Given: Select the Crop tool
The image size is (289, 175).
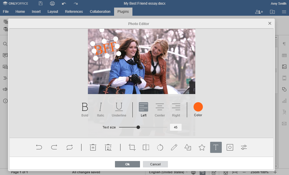Looking at the screenshot, I should pyautogui.click(x=132, y=147).
